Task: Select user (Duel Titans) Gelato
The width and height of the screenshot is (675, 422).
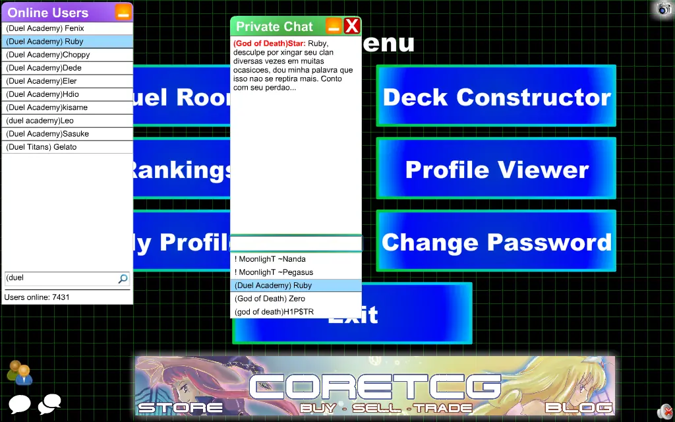Action: coord(67,147)
